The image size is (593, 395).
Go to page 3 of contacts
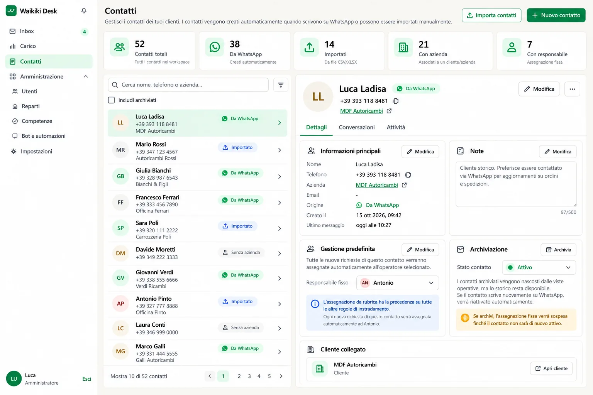[249, 376]
